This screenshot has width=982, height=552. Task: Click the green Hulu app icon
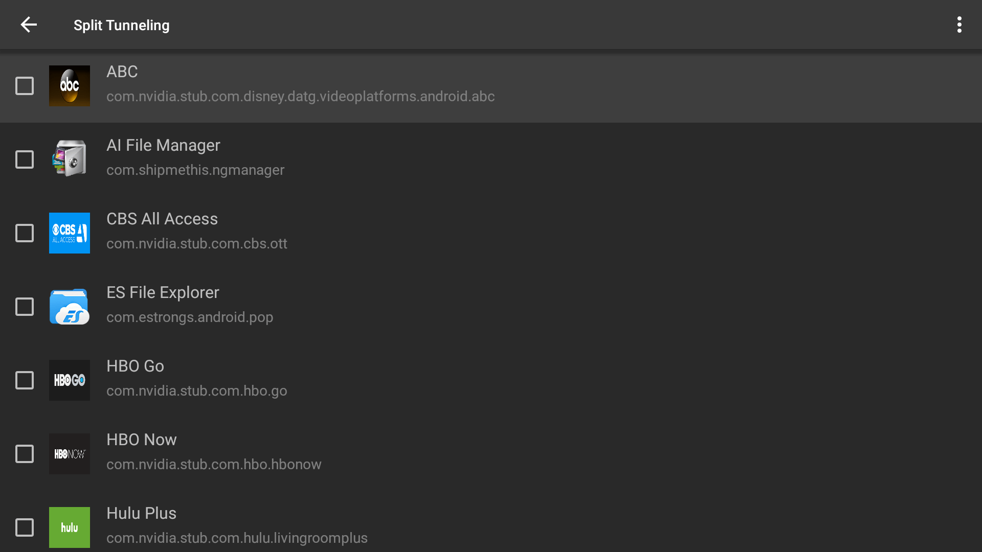[x=70, y=527]
